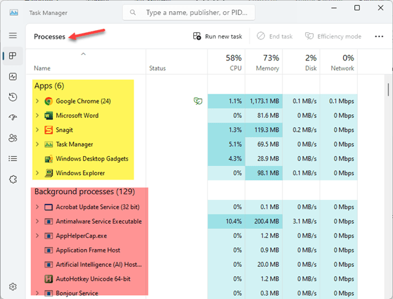Click the Microsoft Word app icon
Viewport: 393px width, 299px height.
click(x=48, y=115)
